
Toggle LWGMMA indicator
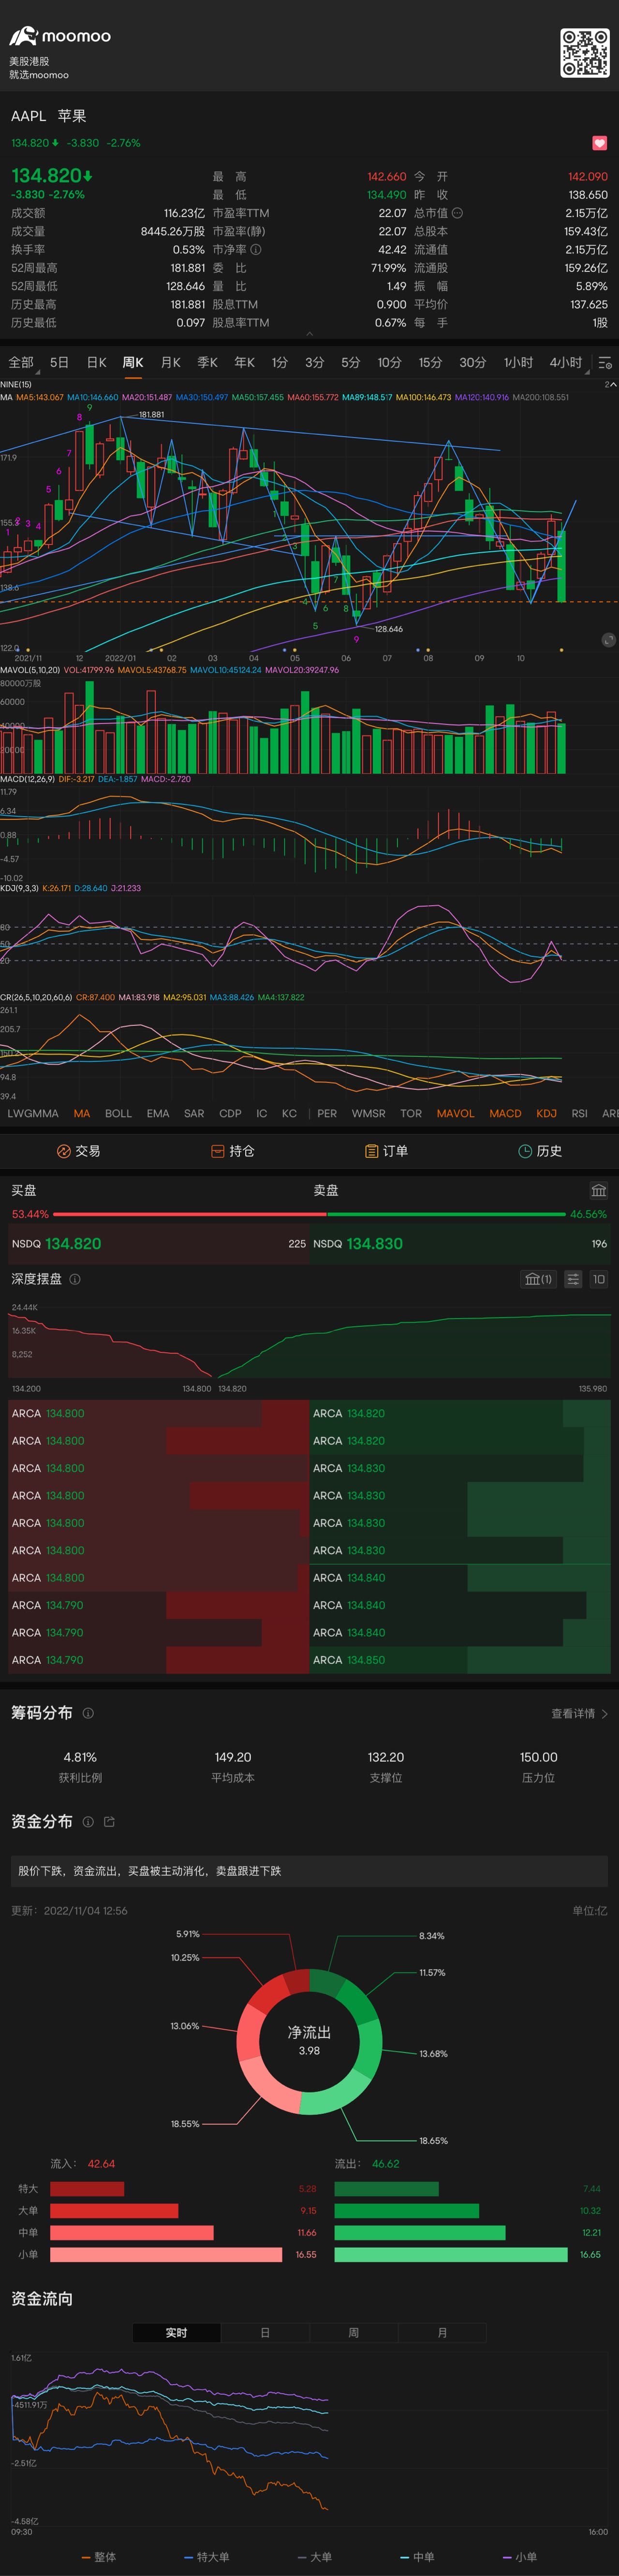coord(33,1113)
